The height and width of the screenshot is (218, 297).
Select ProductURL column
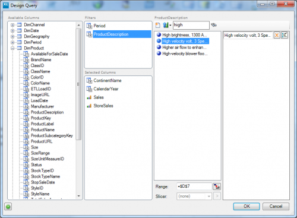[x=42, y=141]
